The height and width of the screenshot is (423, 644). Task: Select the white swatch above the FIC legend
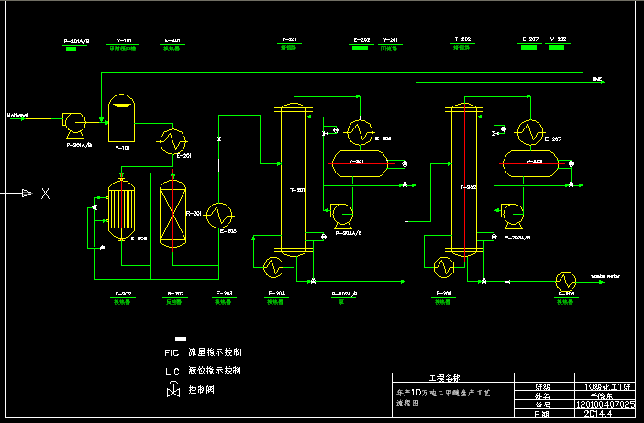pyautogui.click(x=181, y=339)
